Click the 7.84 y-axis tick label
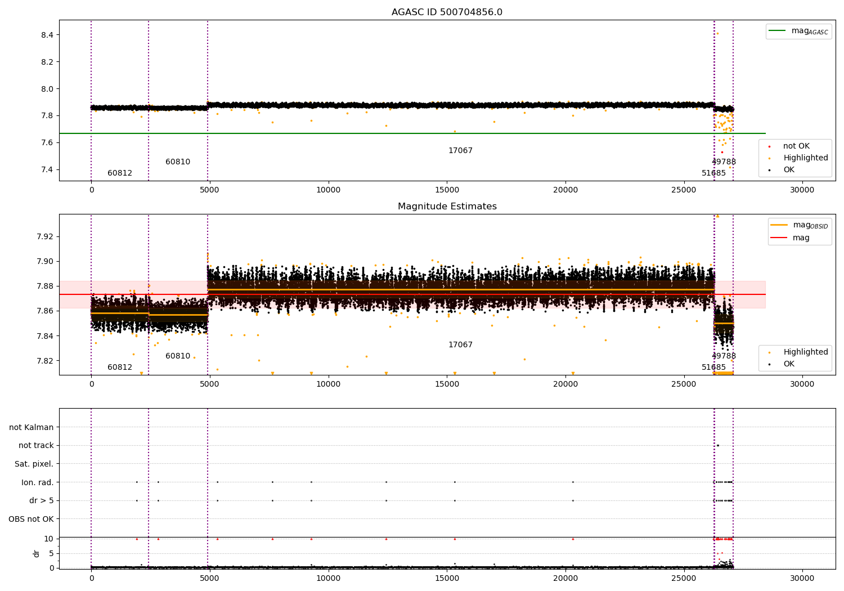Image resolution: width=844 pixels, height=591 pixels. click(45, 336)
